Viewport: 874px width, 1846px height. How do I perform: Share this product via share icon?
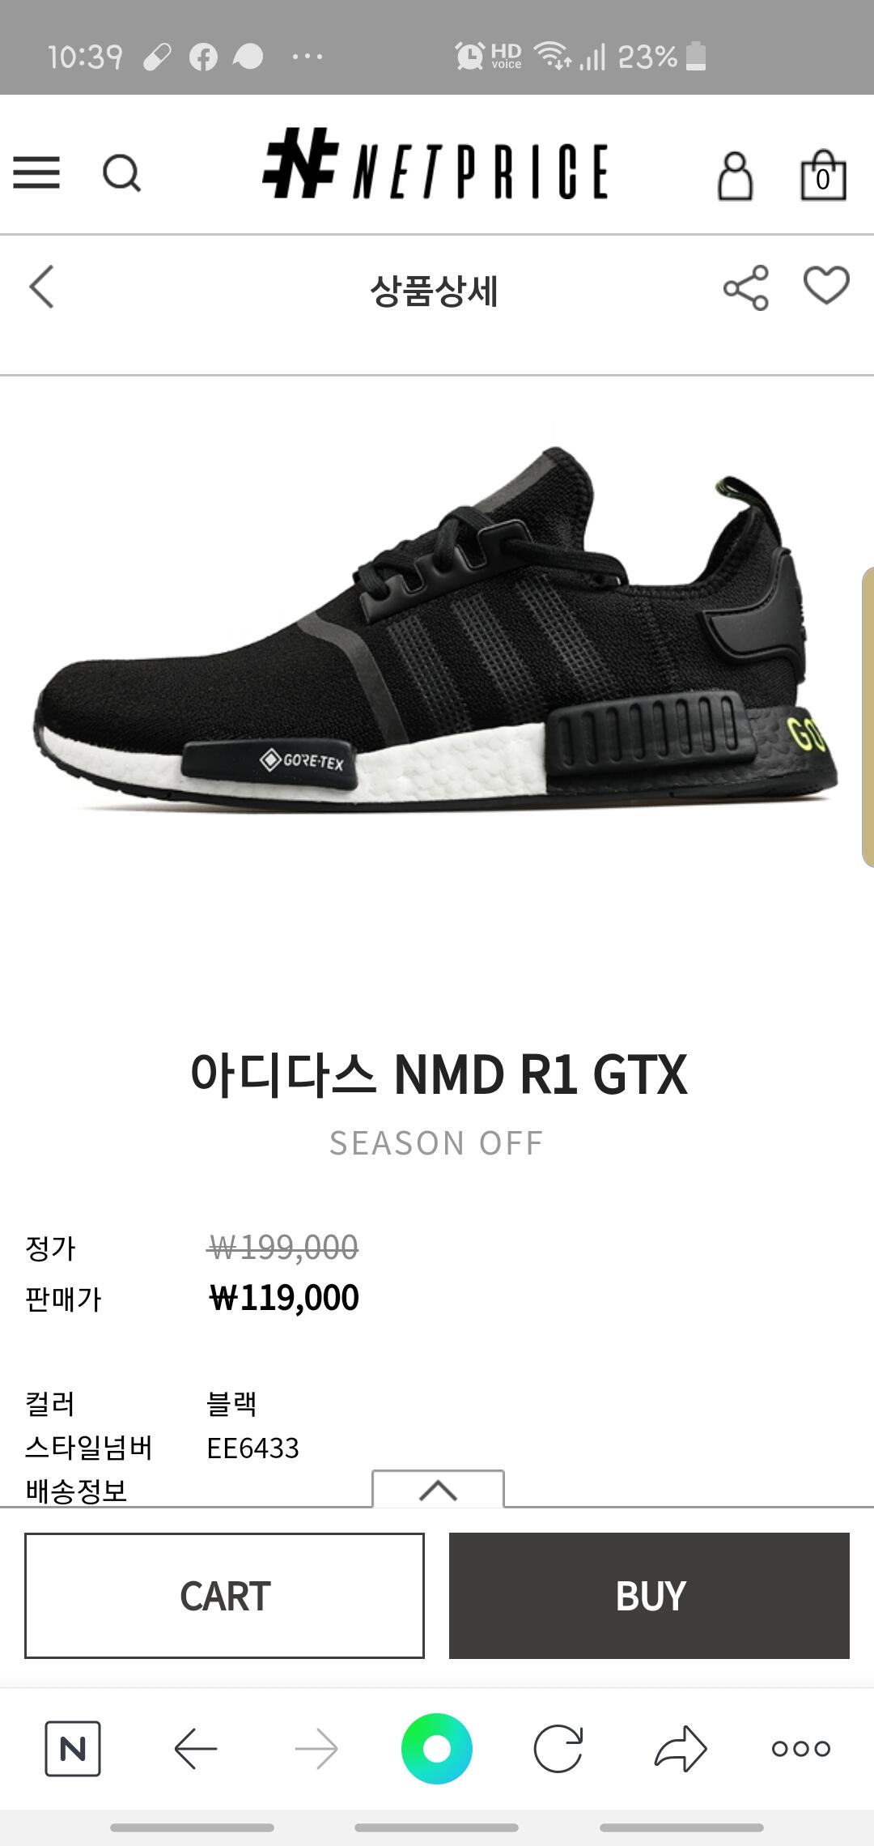click(746, 287)
